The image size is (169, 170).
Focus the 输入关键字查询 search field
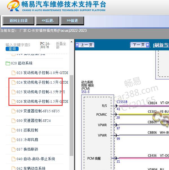pyautogui.click(x=18, y=45)
